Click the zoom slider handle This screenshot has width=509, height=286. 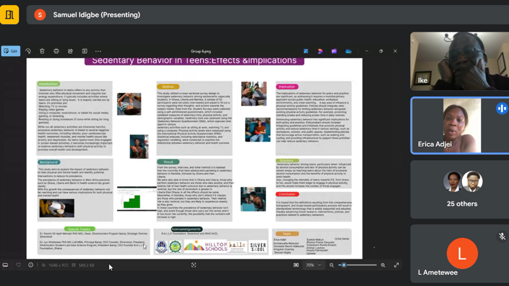[344, 265]
